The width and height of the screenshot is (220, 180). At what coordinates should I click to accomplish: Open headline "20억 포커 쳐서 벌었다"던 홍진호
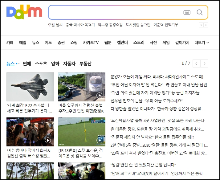[x=159, y=153]
